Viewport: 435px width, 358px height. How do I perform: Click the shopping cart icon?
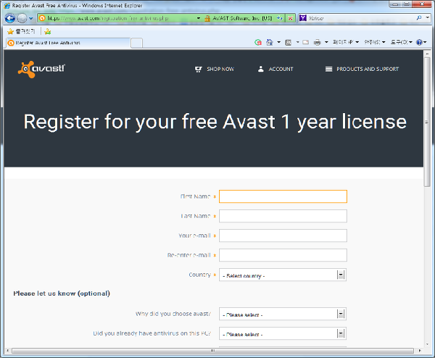click(x=199, y=69)
